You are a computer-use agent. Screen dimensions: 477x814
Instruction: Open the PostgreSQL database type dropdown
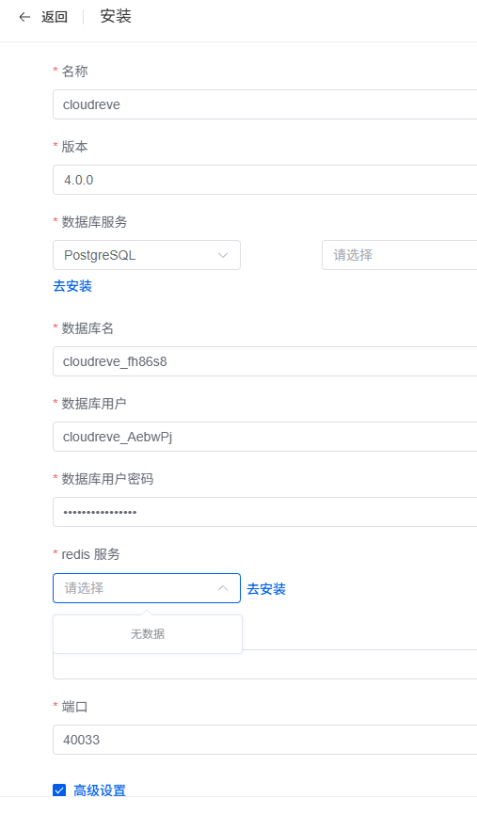click(147, 255)
